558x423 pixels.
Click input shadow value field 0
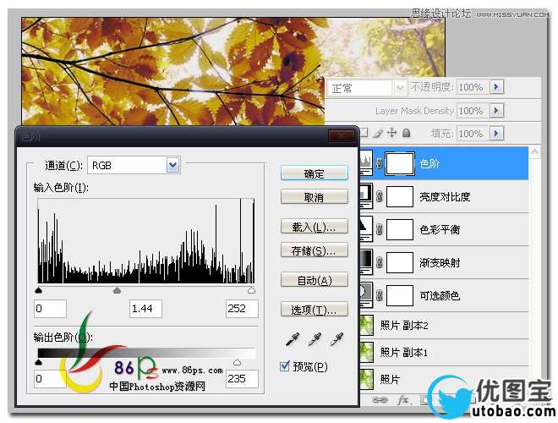51,308
